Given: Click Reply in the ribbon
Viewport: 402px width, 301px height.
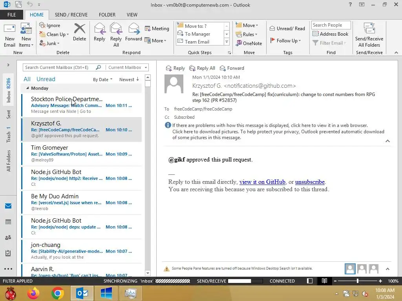Looking at the screenshot, I should tap(99, 32).
